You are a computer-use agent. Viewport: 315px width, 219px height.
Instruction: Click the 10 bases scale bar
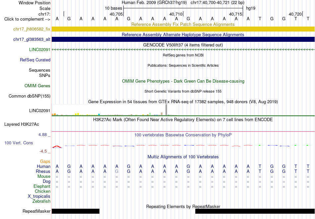click(x=183, y=8)
